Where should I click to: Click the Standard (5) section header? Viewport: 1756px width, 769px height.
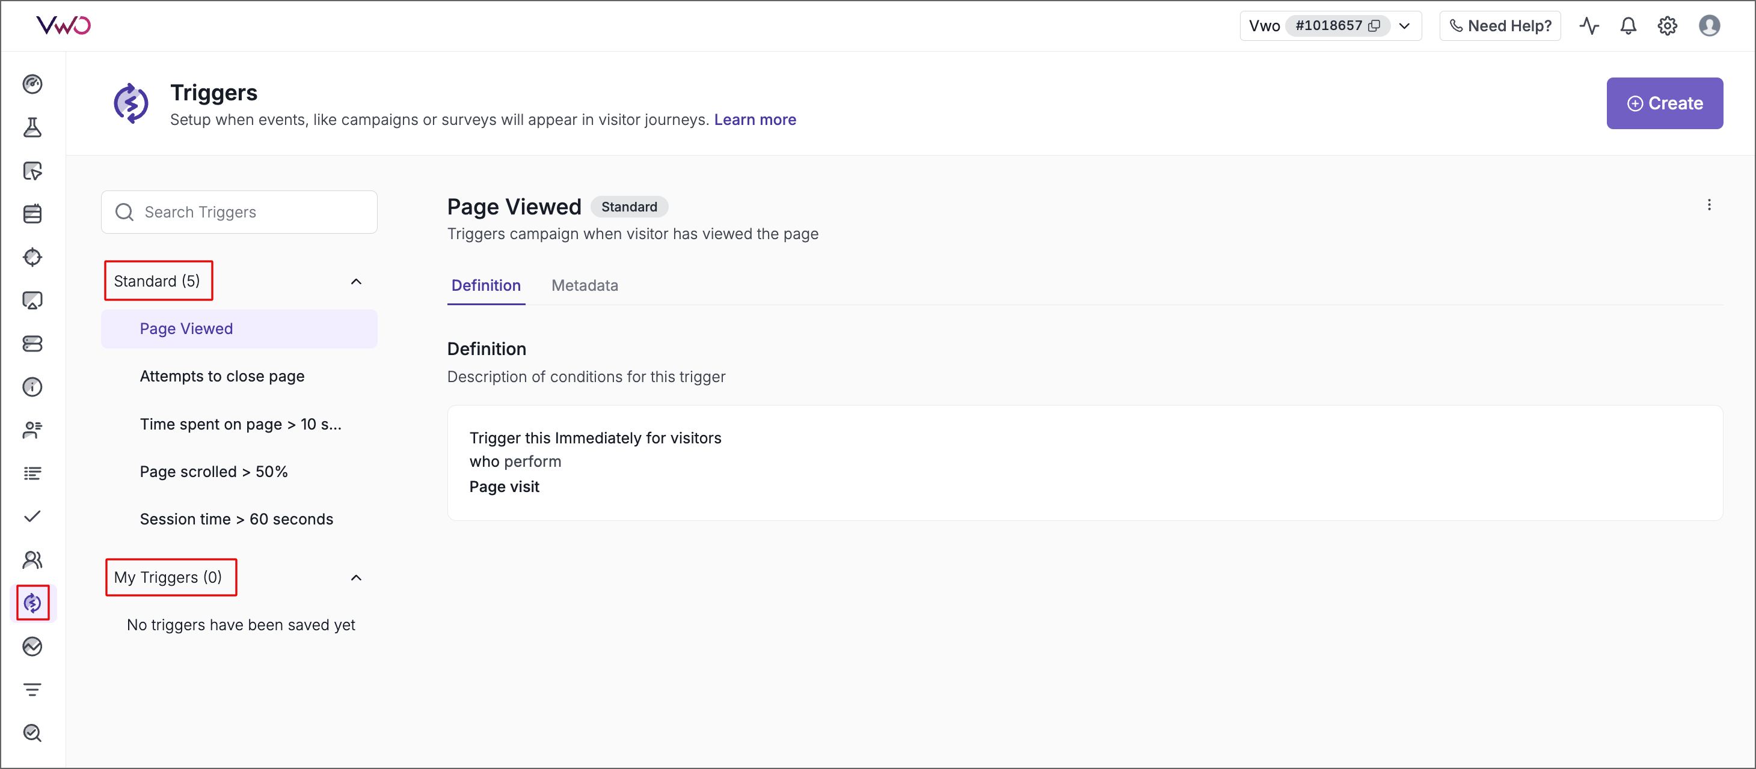[157, 281]
